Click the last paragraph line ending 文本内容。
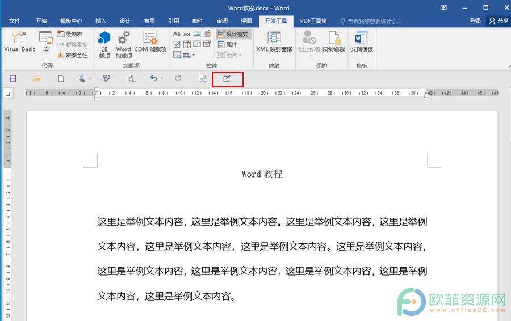The height and width of the screenshot is (321, 511). click(x=166, y=296)
